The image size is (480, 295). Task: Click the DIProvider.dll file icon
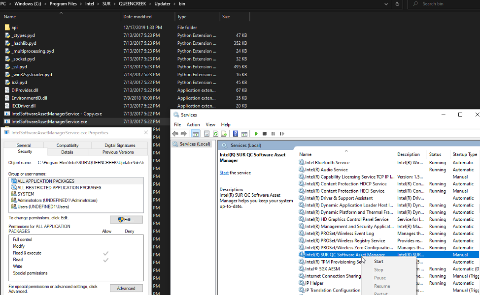7,90
